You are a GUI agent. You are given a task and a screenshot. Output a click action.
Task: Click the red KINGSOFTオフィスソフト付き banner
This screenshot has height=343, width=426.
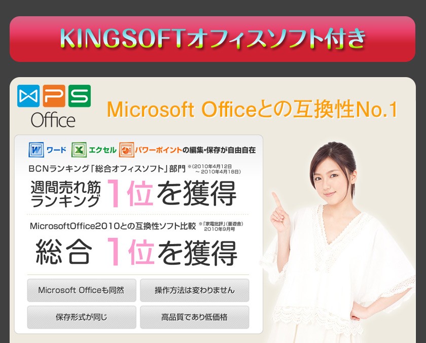pyautogui.click(x=212, y=39)
